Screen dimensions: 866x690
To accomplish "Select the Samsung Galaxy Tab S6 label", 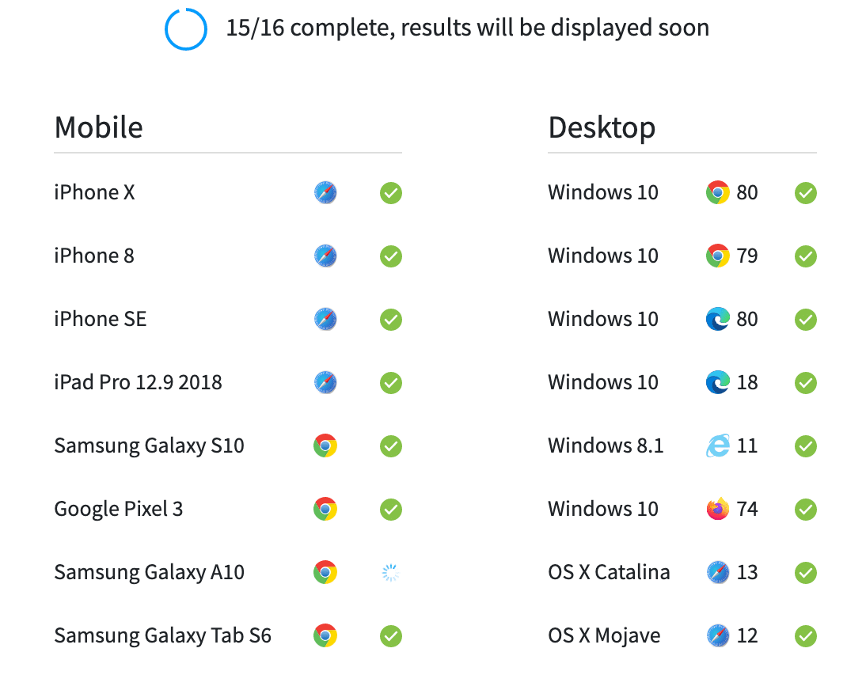I will tap(163, 636).
